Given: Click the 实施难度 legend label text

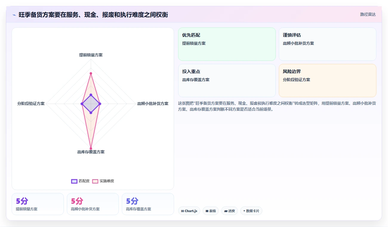Looking at the screenshot, I should click(107, 181).
